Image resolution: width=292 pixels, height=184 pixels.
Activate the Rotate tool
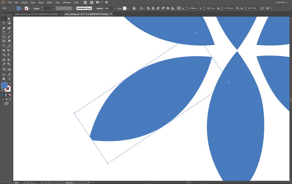click(x=4, y=46)
